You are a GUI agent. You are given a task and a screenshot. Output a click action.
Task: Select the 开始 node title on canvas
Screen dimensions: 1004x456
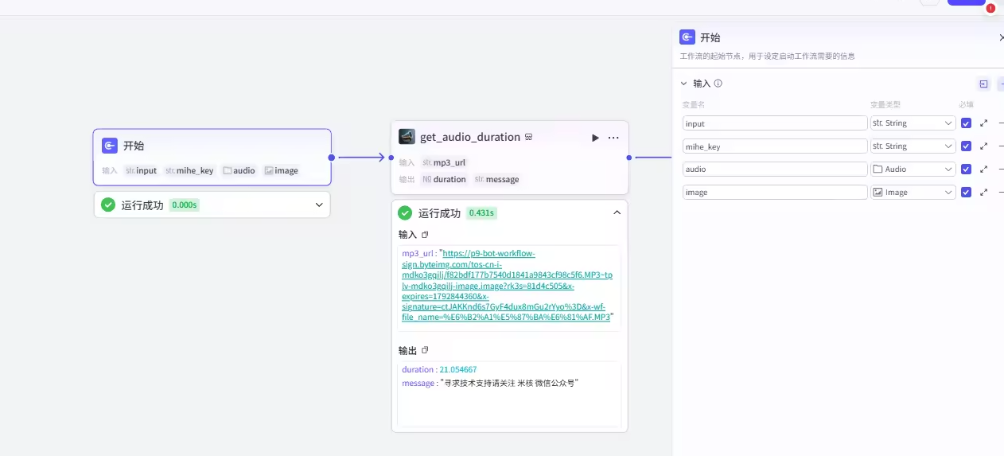click(x=134, y=146)
